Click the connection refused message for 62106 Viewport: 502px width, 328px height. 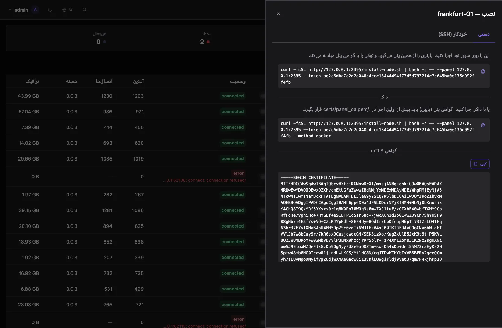click(205, 180)
